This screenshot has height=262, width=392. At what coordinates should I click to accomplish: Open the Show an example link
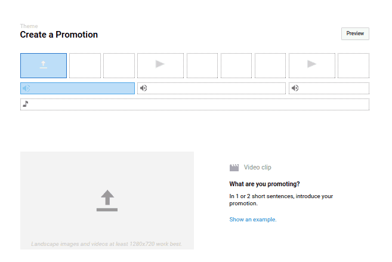point(253,220)
